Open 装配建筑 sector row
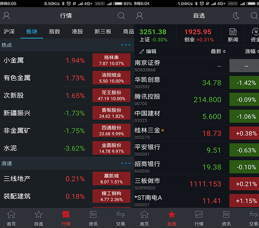Viewport: 259px width, 228px height. pos(67,196)
